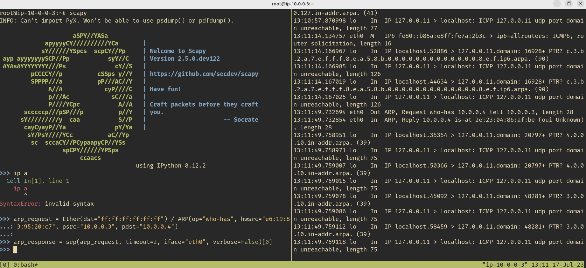Maximize the terminal window

[569, 4]
